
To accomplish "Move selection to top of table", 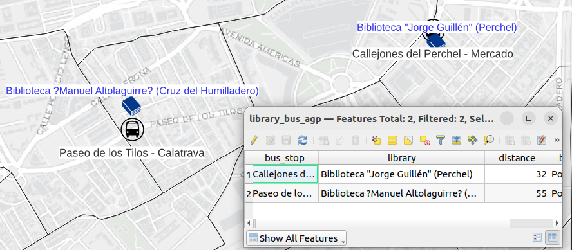I will tap(457, 140).
